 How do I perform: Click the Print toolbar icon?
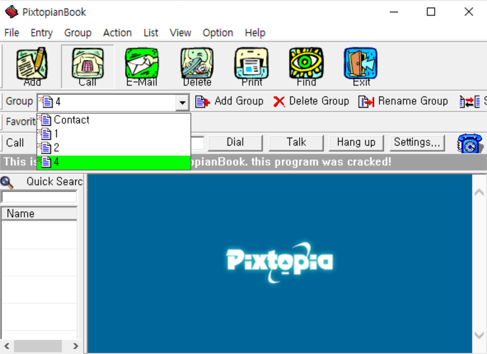click(x=252, y=67)
